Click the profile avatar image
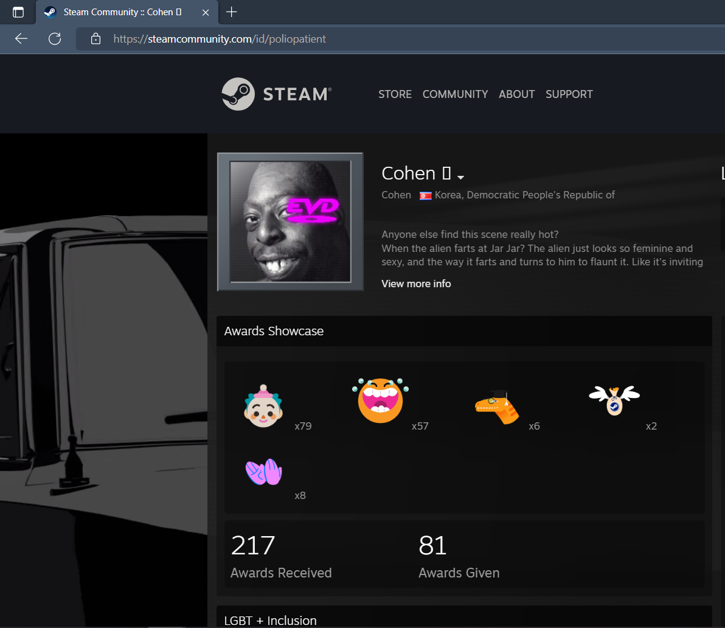Image resolution: width=725 pixels, height=628 pixels. (x=290, y=222)
